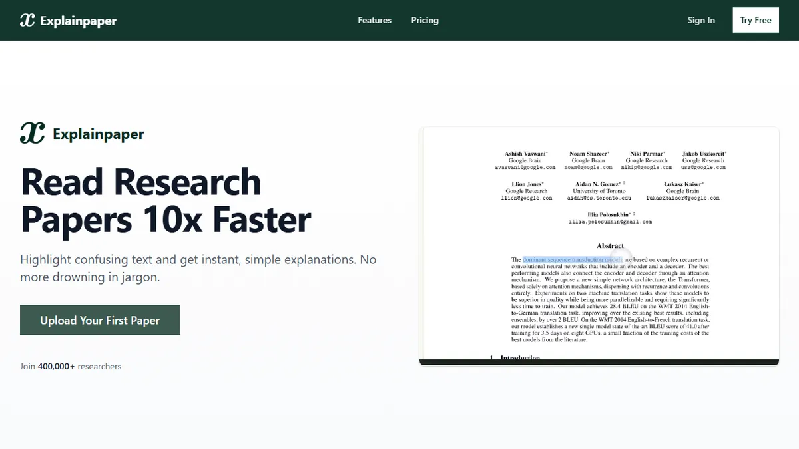Screen dimensions: 799x449
Task: Click author name "Jakob Uszkoreit" in preview
Action: 704,154
